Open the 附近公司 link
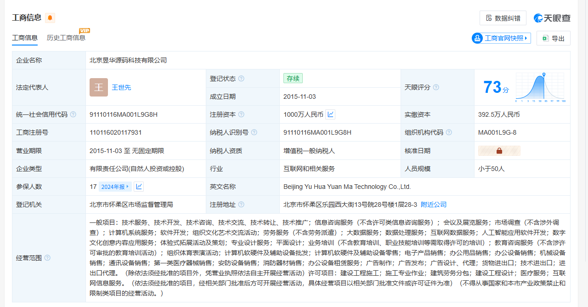This screenshot has width=588, height=307. [x=434, y=205]
